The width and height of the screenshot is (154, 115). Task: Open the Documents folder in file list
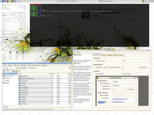coord(24,90)
